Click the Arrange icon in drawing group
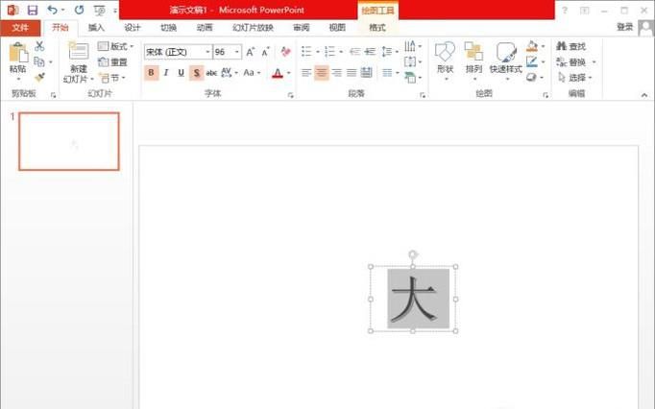655x409 pixels. point(473,57)
